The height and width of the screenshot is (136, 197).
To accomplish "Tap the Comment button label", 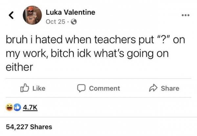I will [104, 88].
